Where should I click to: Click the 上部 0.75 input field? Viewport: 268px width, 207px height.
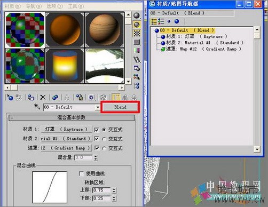[102, 190]
